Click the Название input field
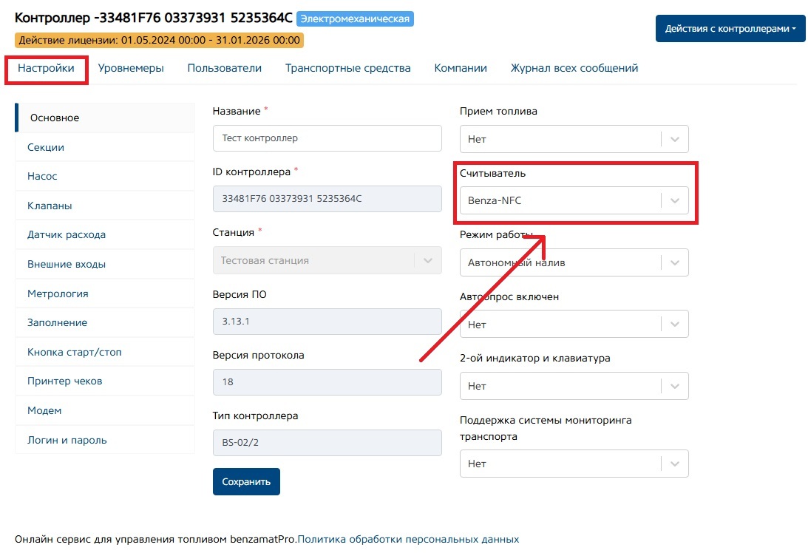Image resolution: width=808 pixels, height=553 pixels. tap(327, 138)
